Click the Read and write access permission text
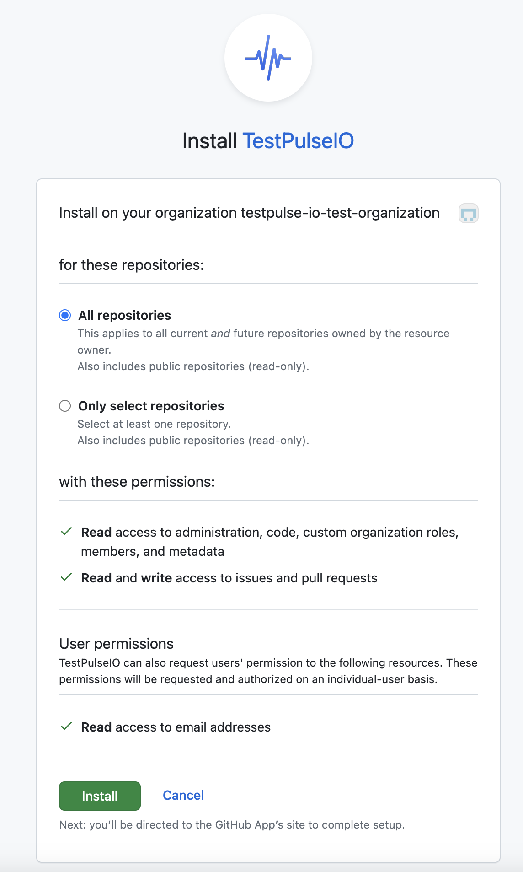This screenshot has width=523, height=872. pos(229,578)
